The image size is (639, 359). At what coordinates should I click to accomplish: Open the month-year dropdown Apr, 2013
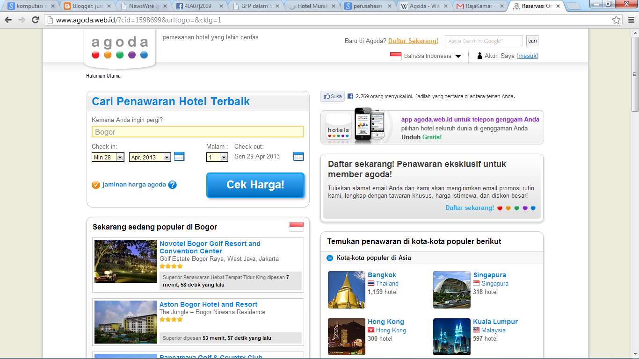click(x=150, y=157)
